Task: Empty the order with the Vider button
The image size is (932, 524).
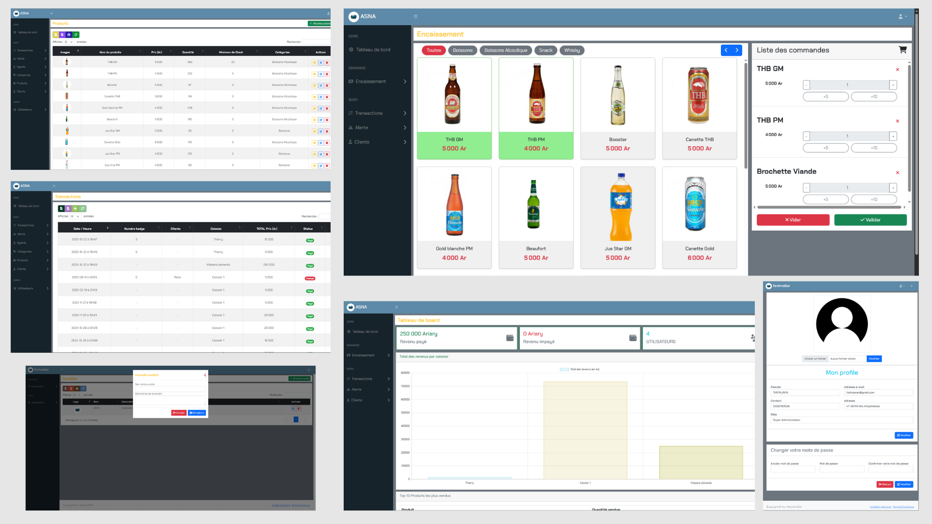Action: [793, 220]
